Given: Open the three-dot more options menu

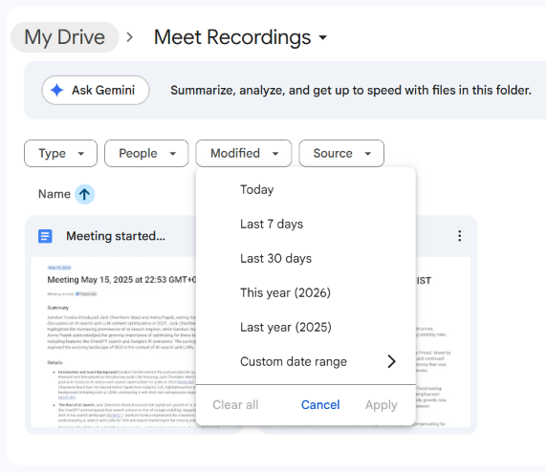Looking at the screenshot, I should point(459,236).
